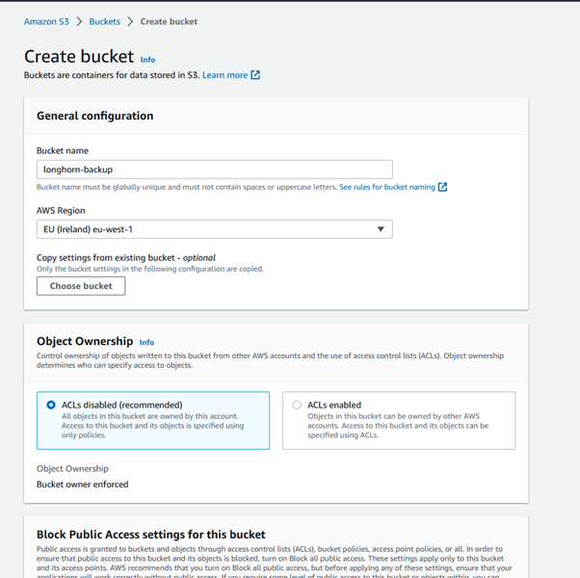This screenshot has height=578, width=580.
Task: Click the AWS Region dropdown arrow
Action: [381, 229]
